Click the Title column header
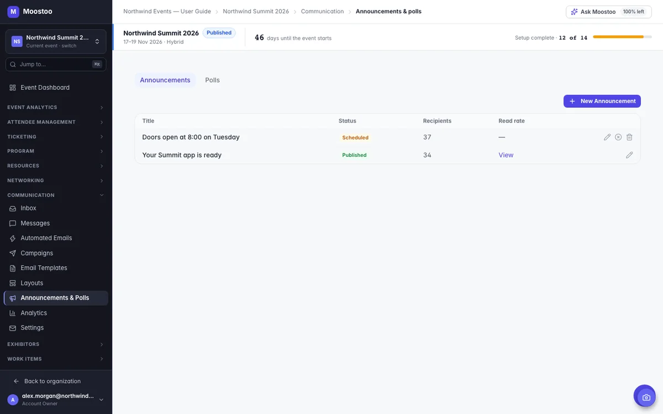 (148, 121)
